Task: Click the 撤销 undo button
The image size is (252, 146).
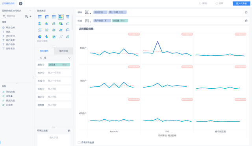Action: (x=203, y=4)
